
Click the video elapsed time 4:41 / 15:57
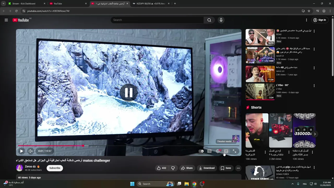(45, 151)
